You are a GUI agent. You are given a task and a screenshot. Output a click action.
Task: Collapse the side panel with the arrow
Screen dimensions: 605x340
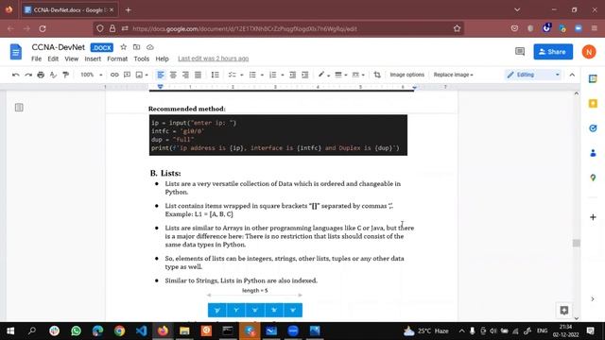click(593, 298)
